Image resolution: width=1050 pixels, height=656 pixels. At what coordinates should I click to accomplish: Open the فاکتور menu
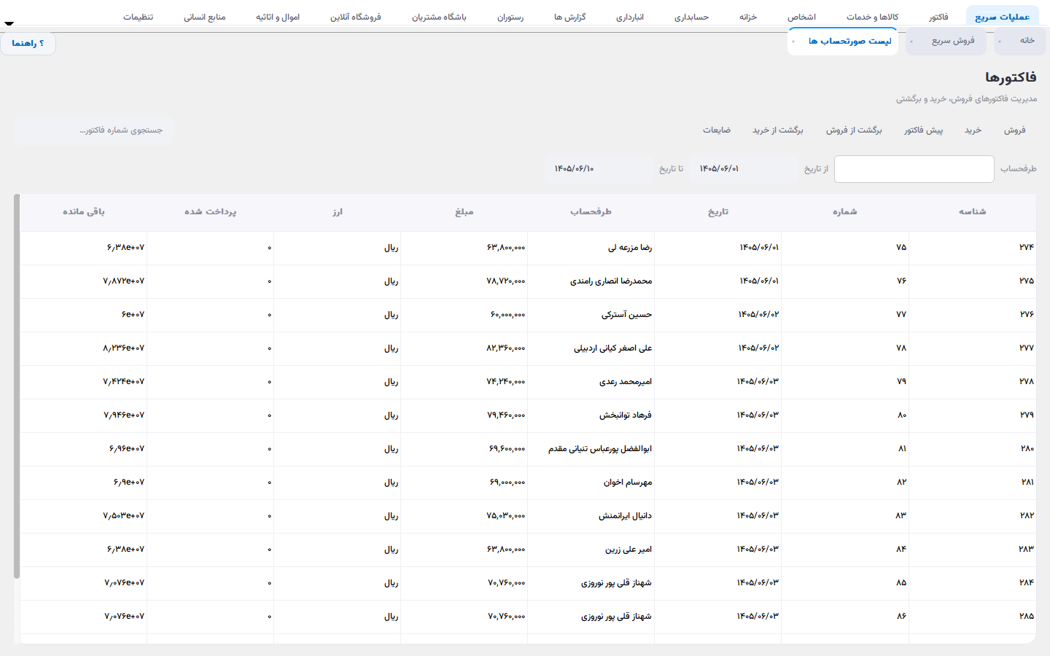coord(938,17)
